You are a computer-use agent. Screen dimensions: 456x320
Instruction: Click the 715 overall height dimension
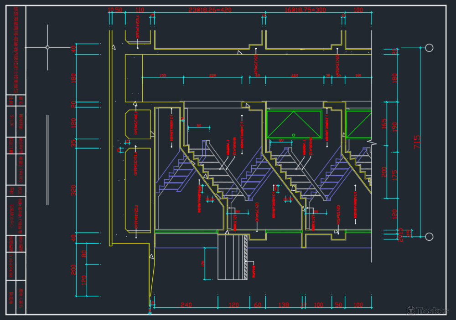pyautogui.click(x=417, y=141)
